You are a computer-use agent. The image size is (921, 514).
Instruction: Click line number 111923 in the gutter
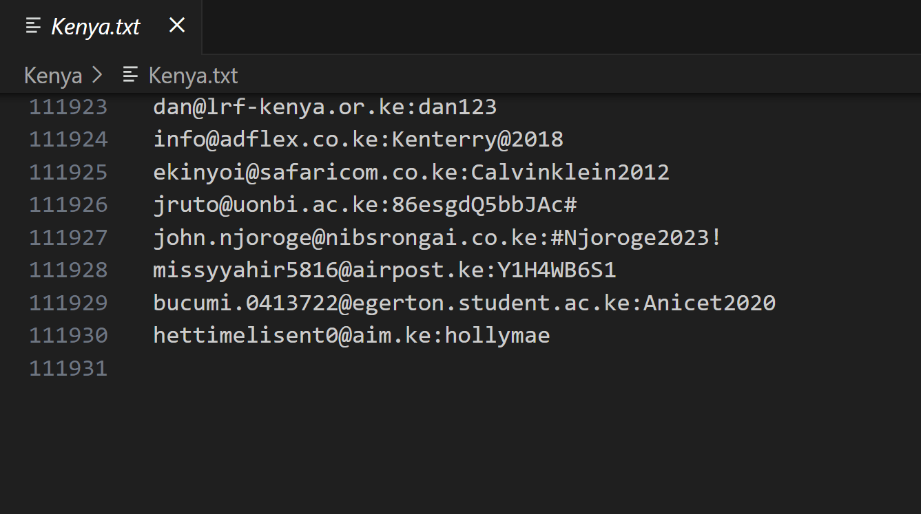pyautogui.click(x=68, y=107)
